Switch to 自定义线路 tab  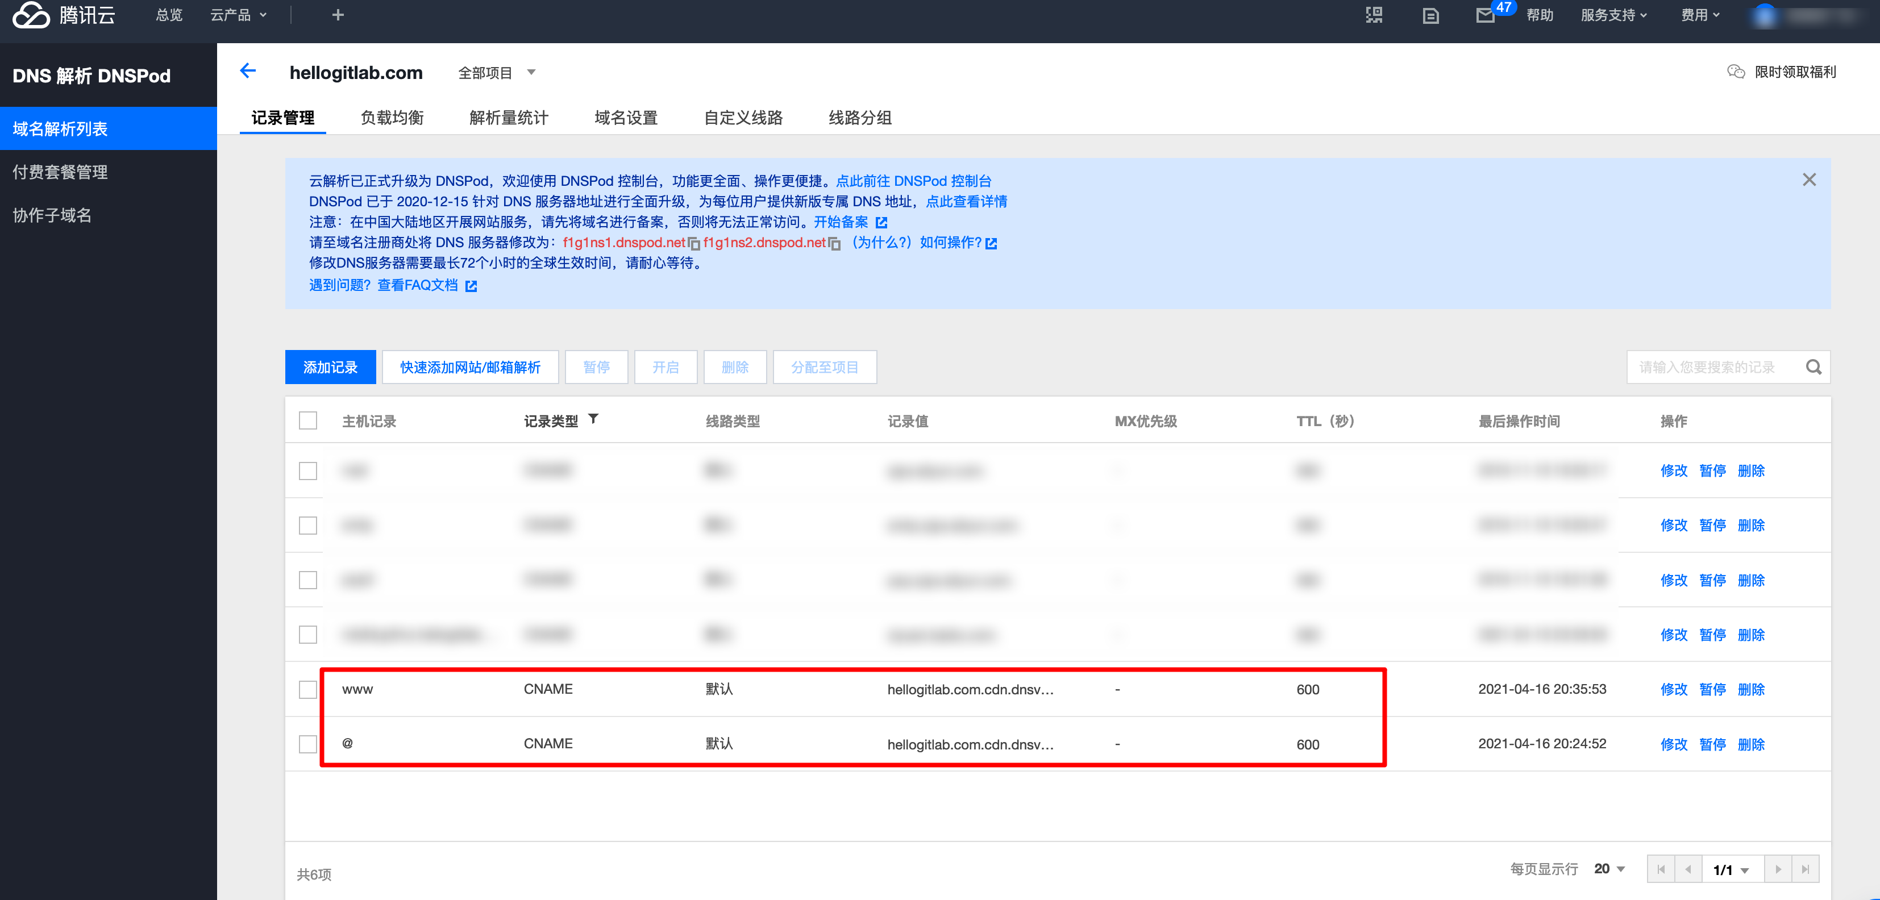[x=743, y=118]
